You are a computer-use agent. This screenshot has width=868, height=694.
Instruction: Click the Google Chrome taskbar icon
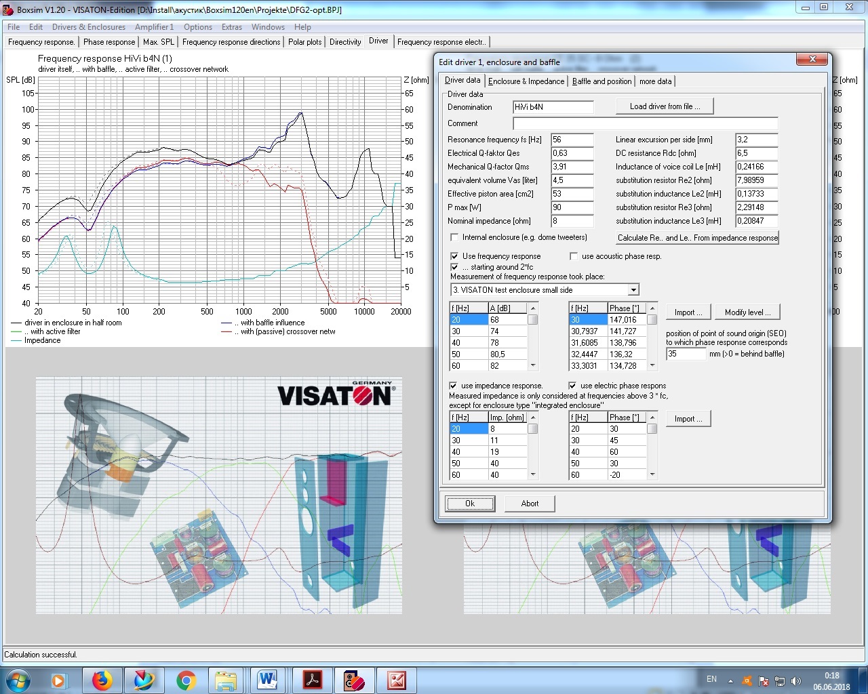pyautogui.click(x=186, y=680)
